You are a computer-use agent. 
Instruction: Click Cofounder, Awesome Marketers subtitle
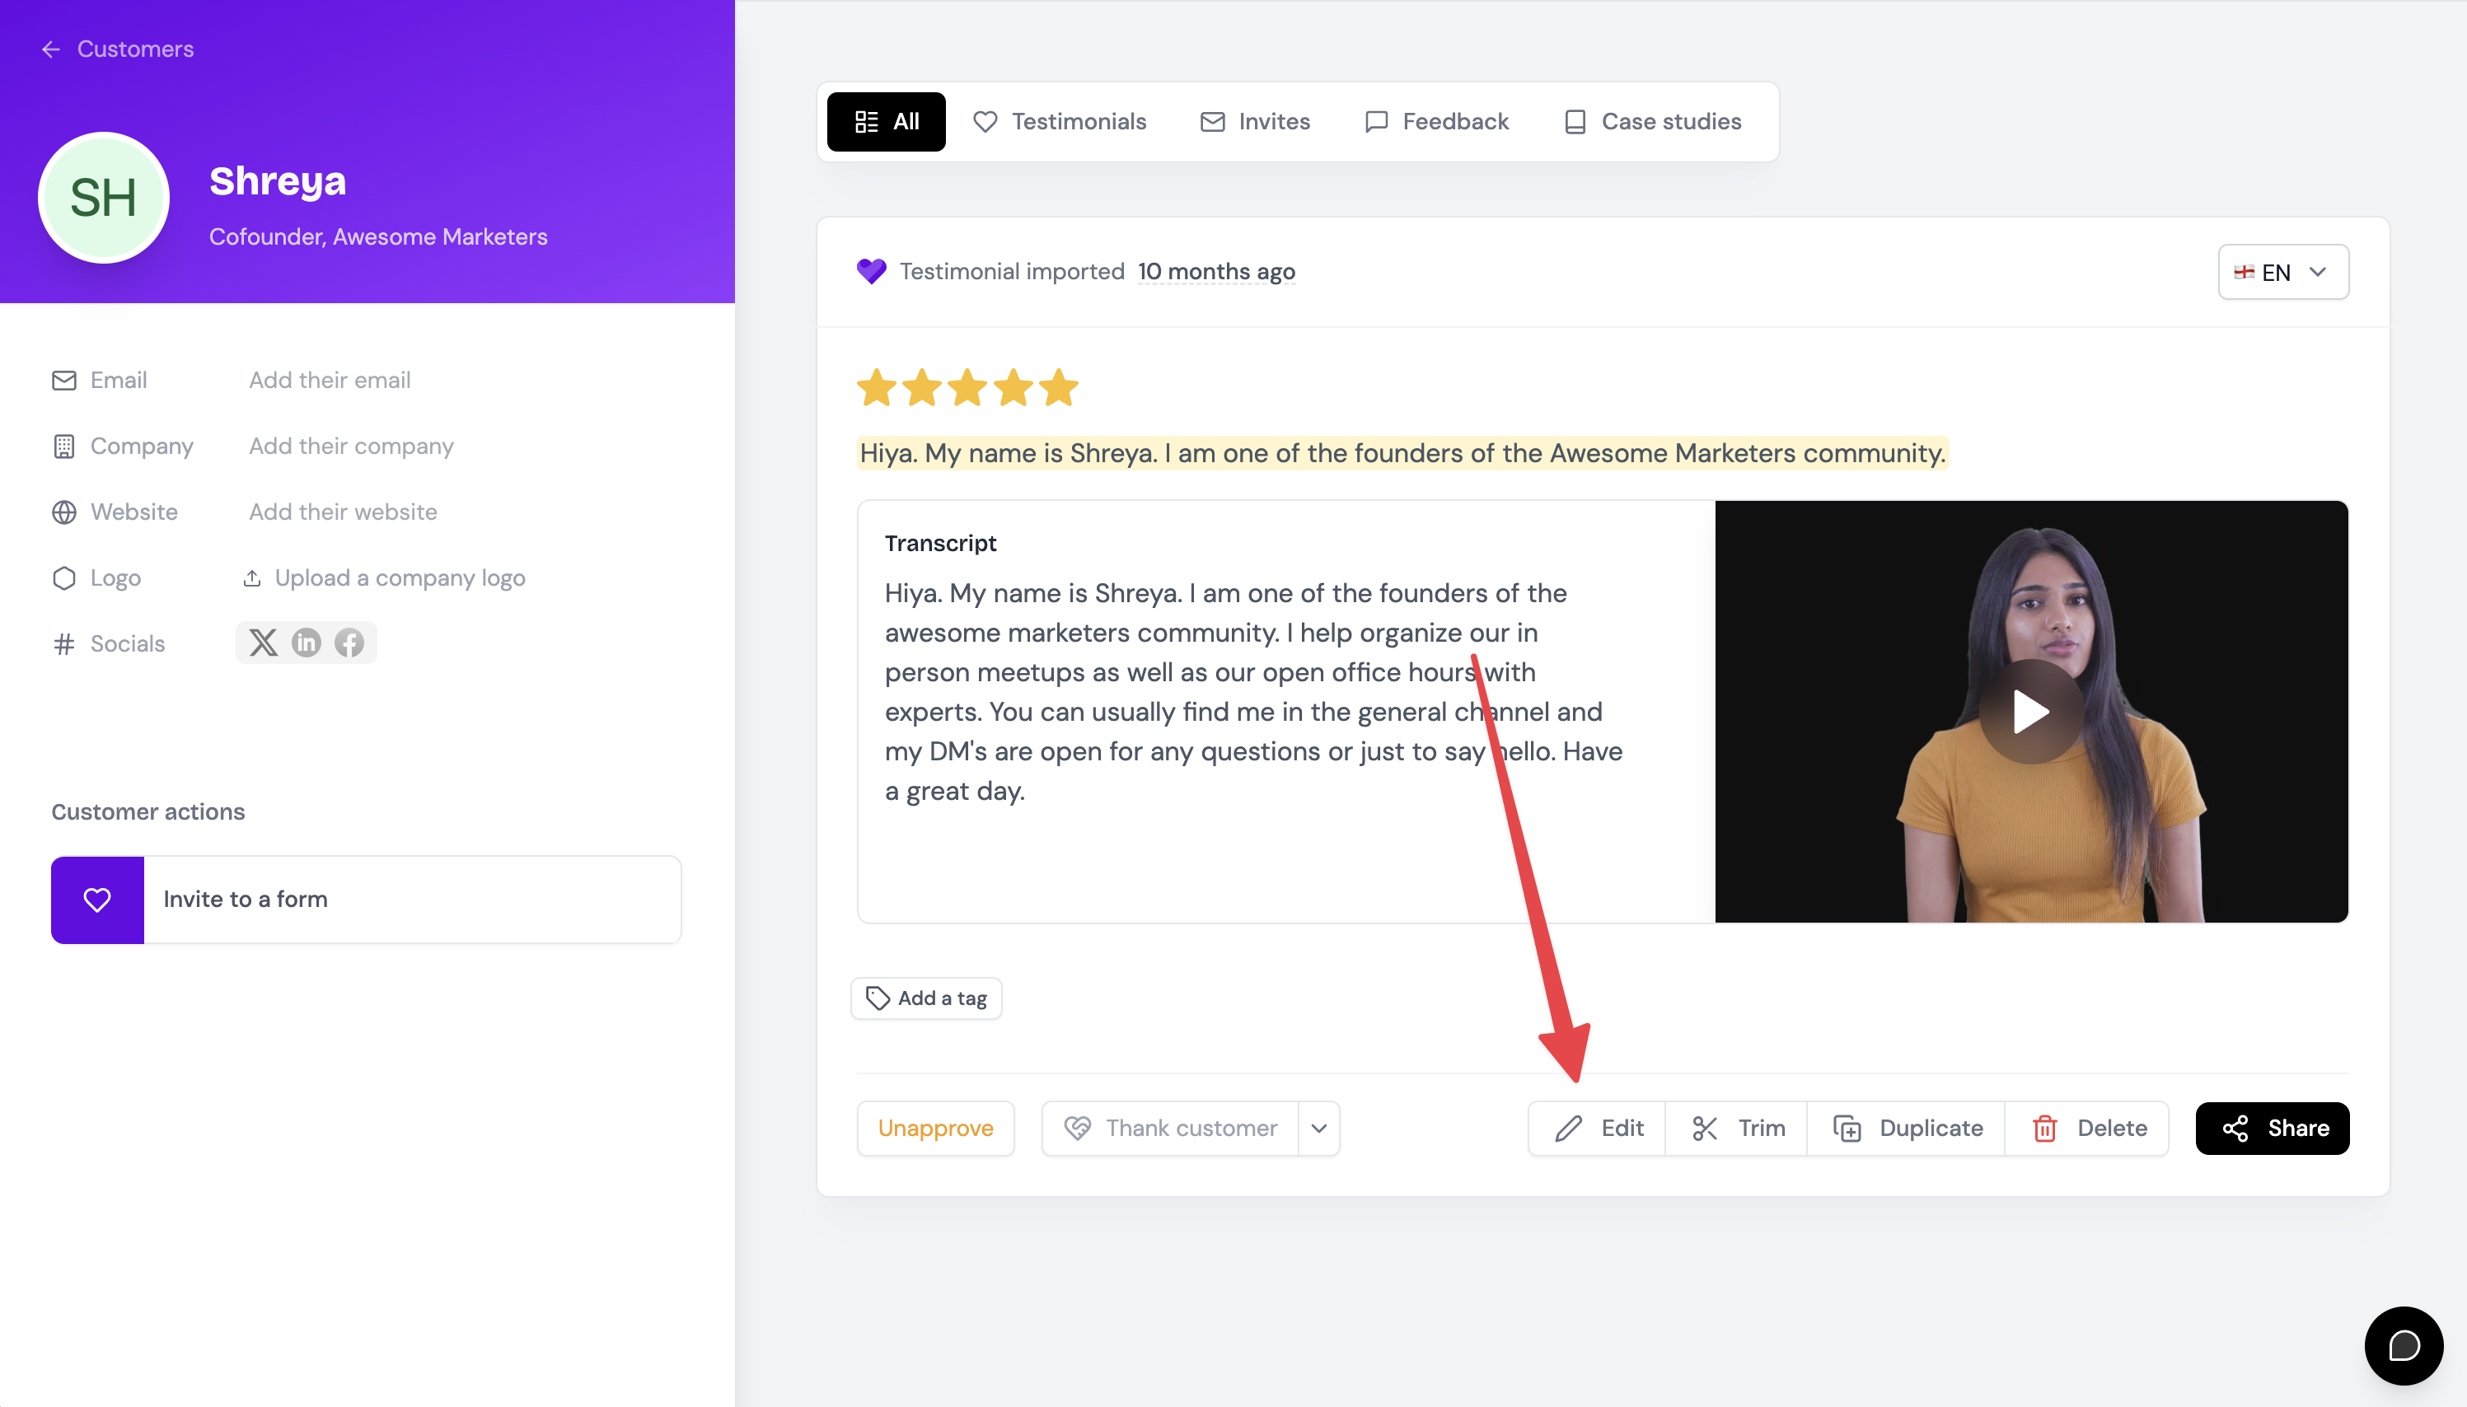coord(378,236)
